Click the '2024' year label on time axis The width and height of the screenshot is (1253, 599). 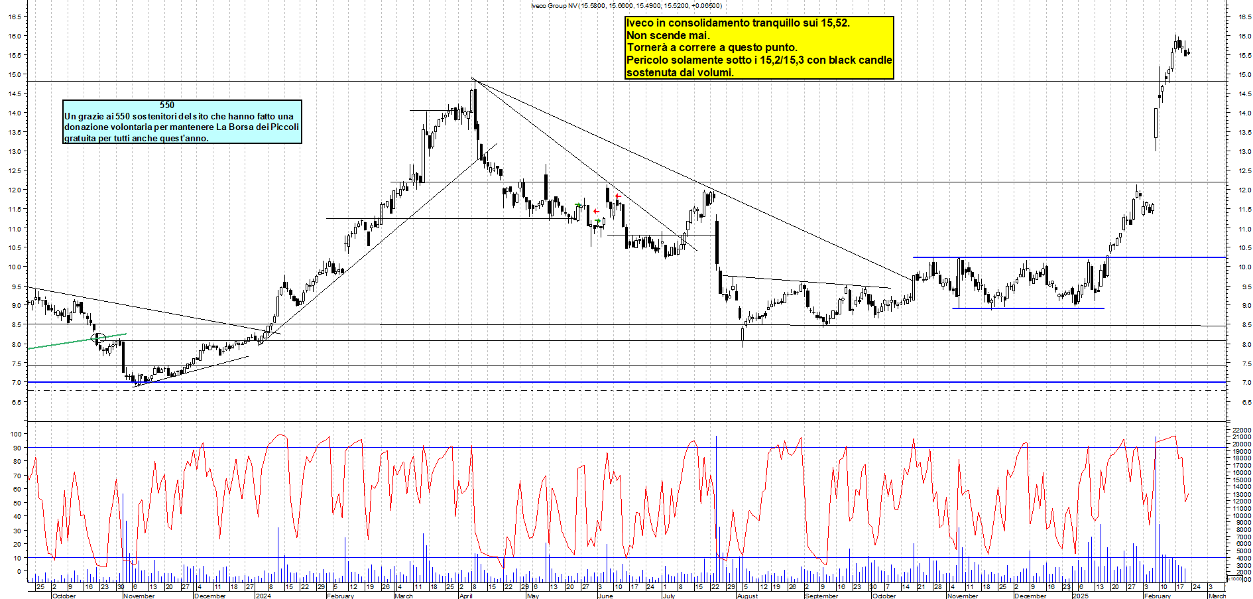click(x=263, y=596)
